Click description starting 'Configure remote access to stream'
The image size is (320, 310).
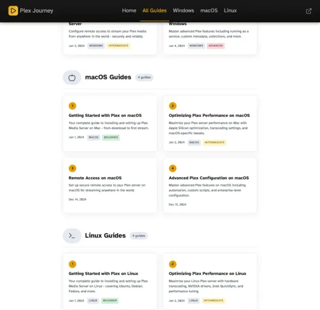[107, 34]
